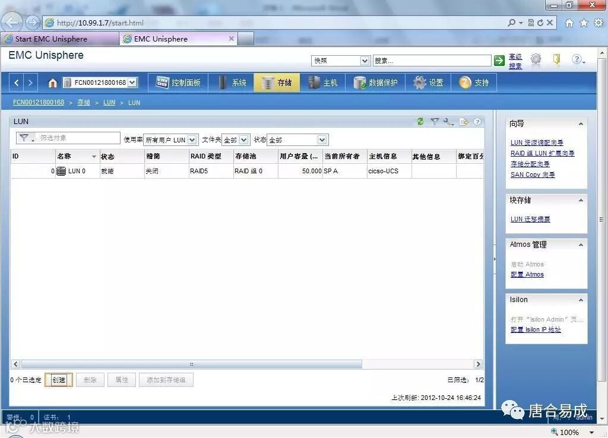Open the 配置 Isilon IP 地址 link
Screen dimensions: 608x438
click(x=536, y=329)
